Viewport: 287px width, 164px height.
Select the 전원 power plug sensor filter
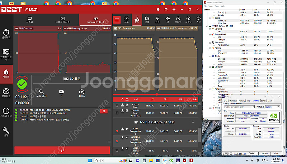(x=157, y=20)
